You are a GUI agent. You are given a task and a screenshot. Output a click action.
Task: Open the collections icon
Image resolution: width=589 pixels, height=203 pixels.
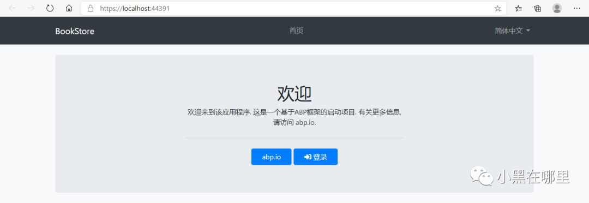click(x=538, y=8)
